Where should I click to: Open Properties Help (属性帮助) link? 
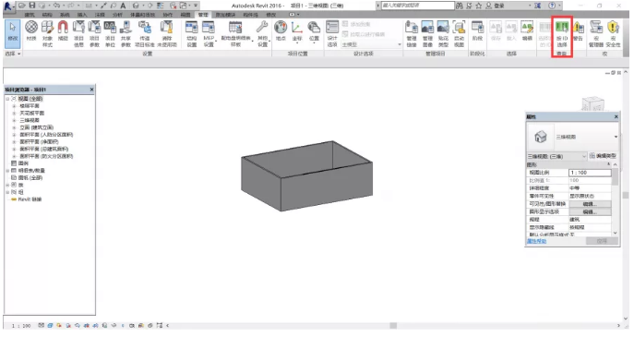[x=536, y=241]
